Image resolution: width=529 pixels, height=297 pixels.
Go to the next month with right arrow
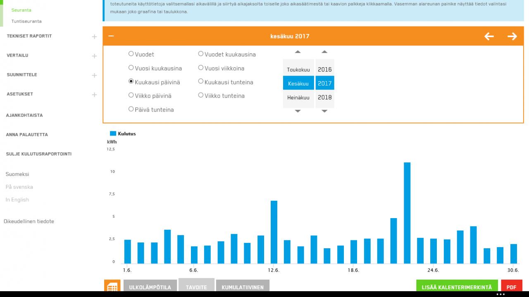point(512,36)
